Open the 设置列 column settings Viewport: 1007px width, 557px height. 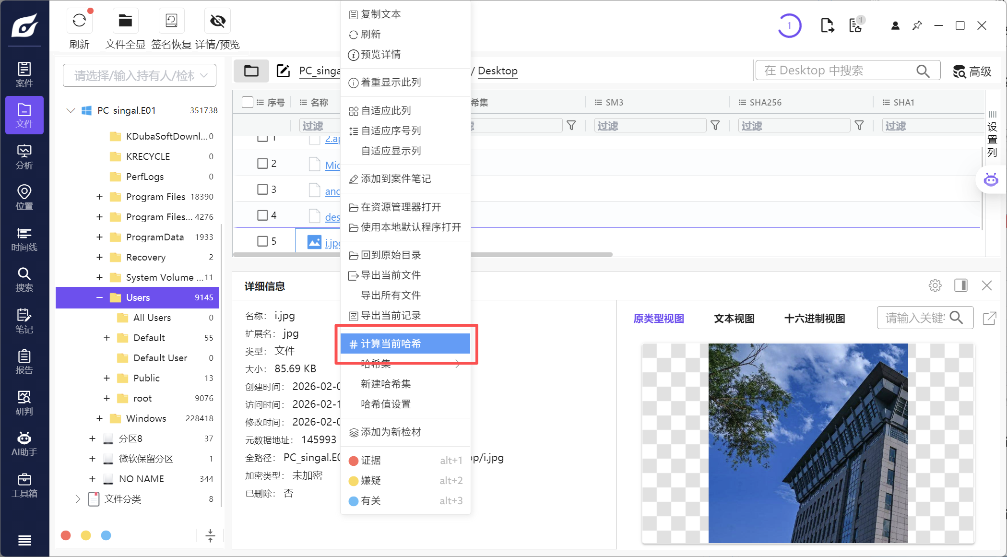tap(993, 134)
